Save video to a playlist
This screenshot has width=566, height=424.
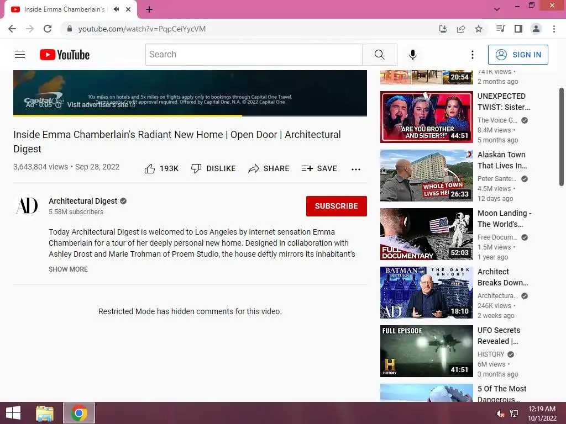coord(319,168)
